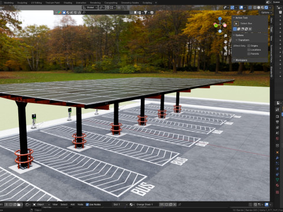Image resolution: width=283 pixels, height=212 pixels.
Task: Click the shield icon in the filter bar
Action: click(x=152, y=12)
